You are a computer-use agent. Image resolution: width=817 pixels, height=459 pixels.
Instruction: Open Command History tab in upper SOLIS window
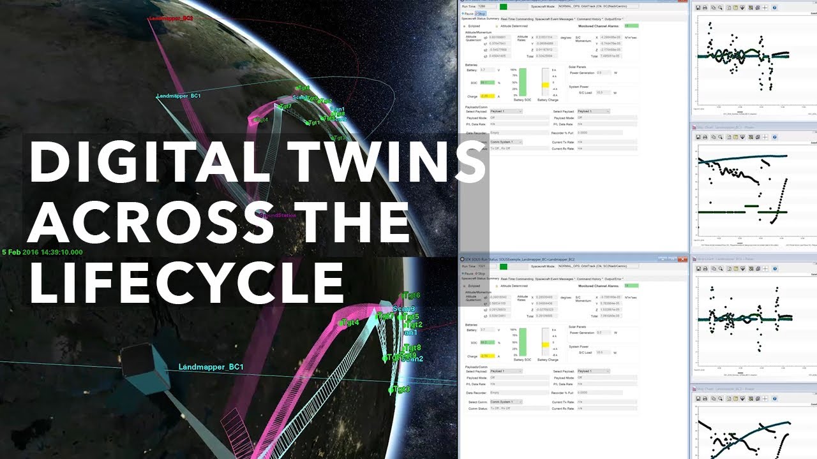(x=590, y=18)
